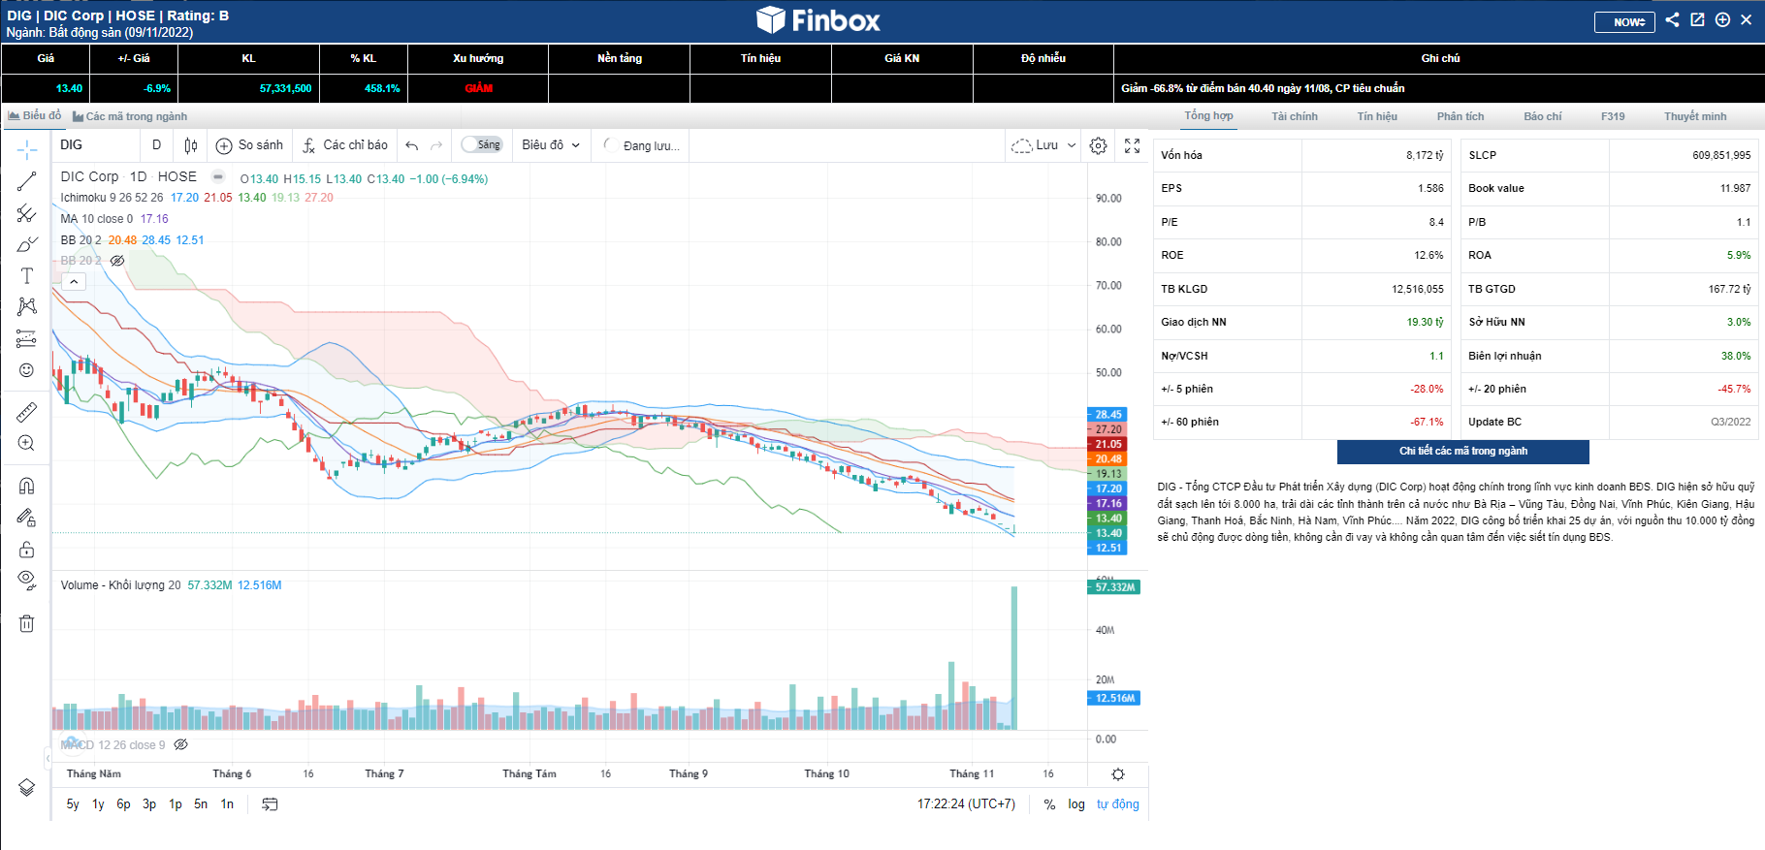Collapse the DIC Corp legend details
Screen dimensions: 1765x850
[x=218, y=177]
